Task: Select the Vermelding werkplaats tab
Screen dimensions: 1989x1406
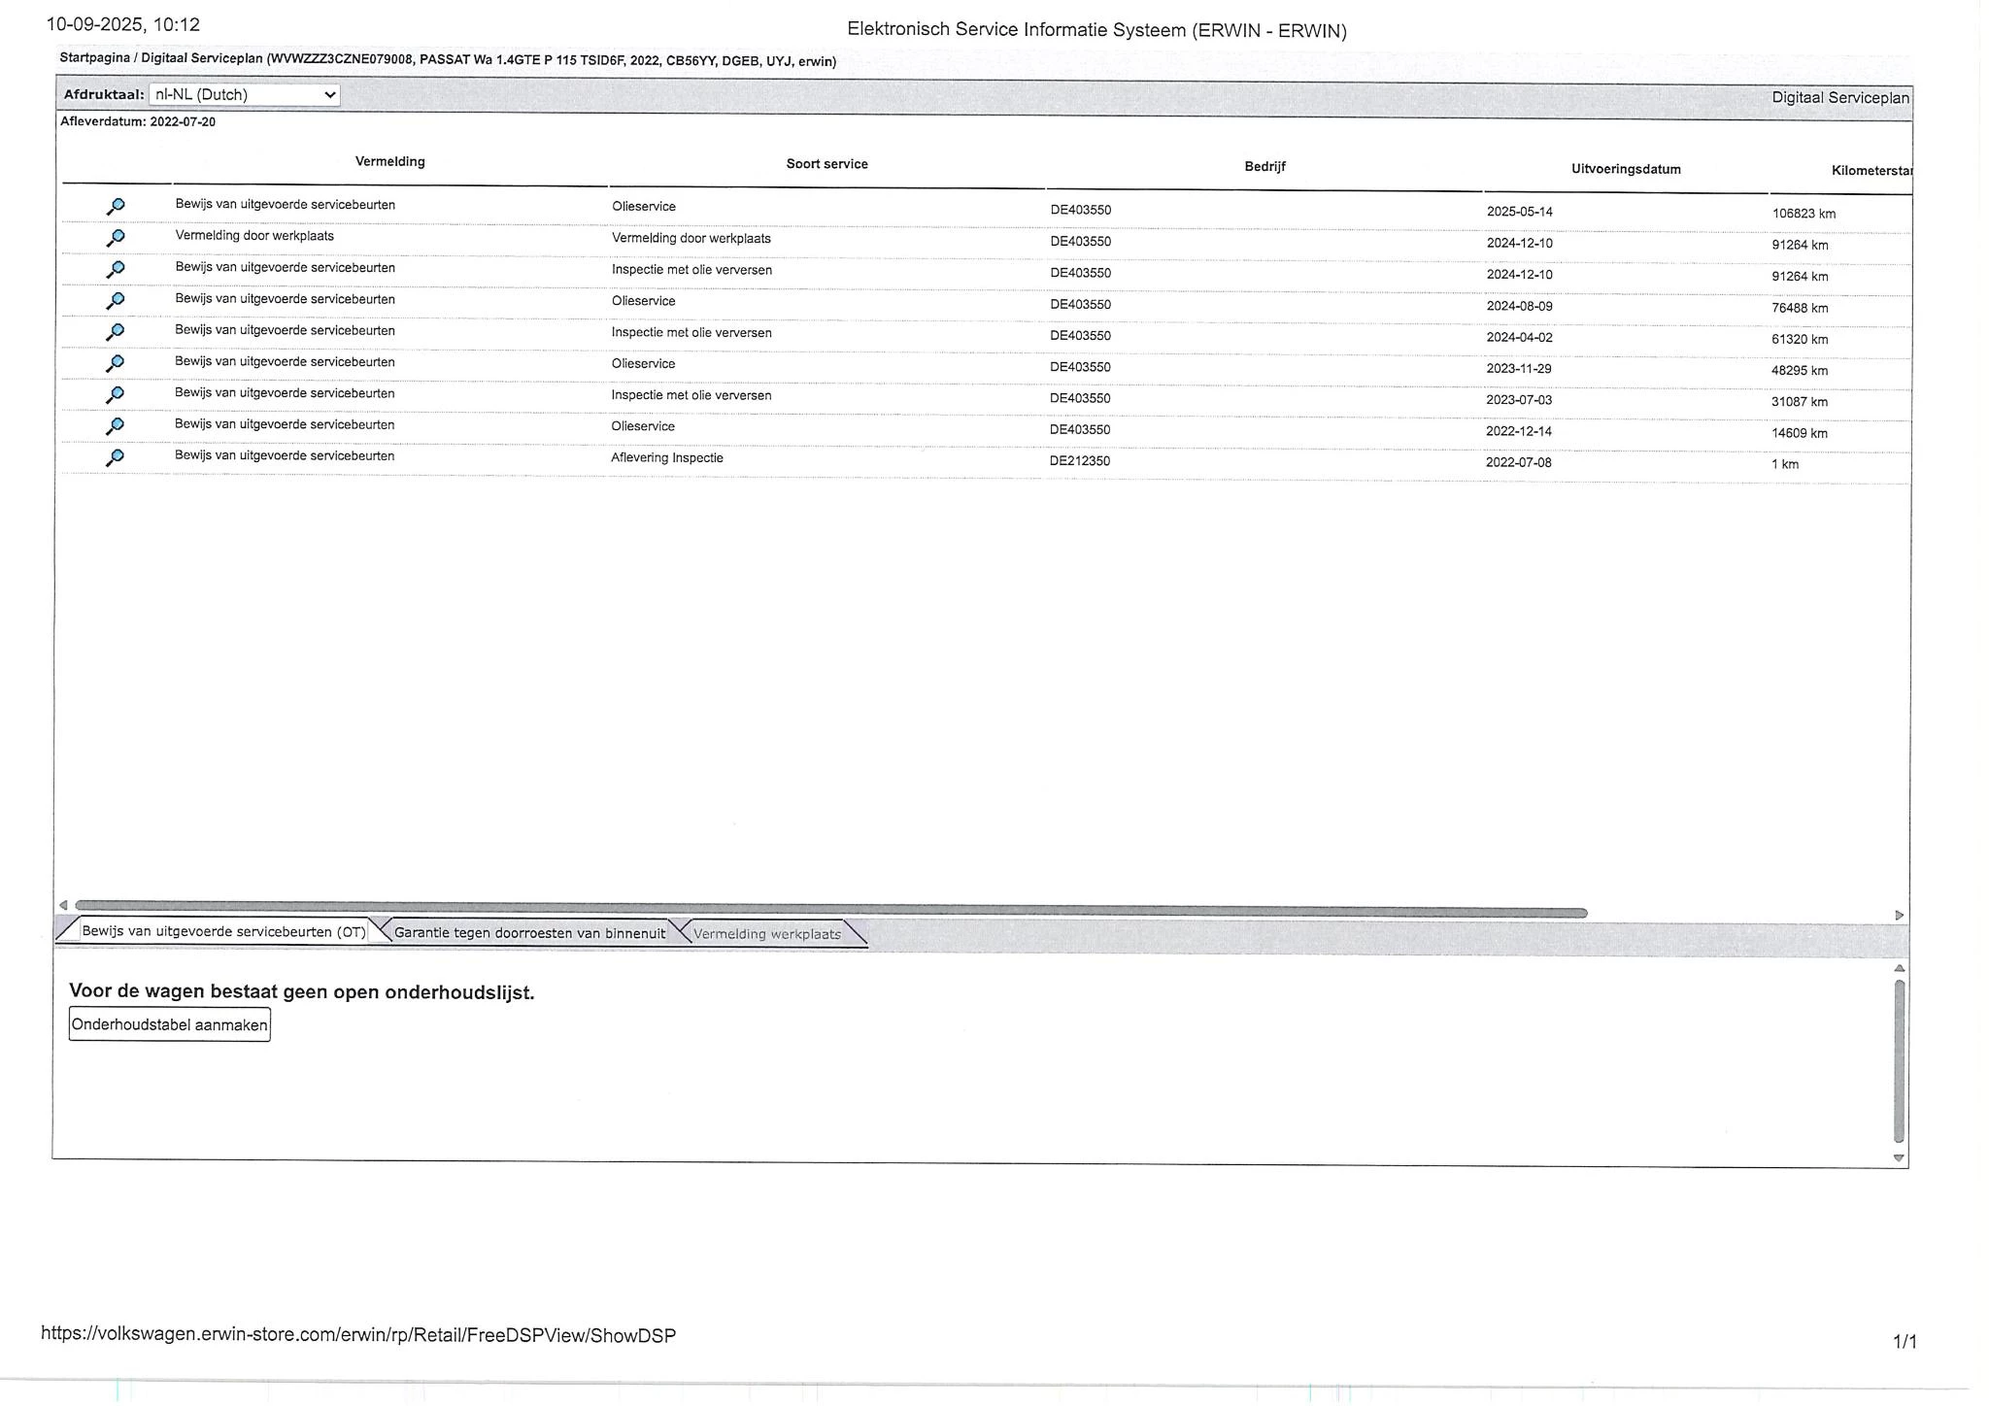Action: (x=766, y=934)
